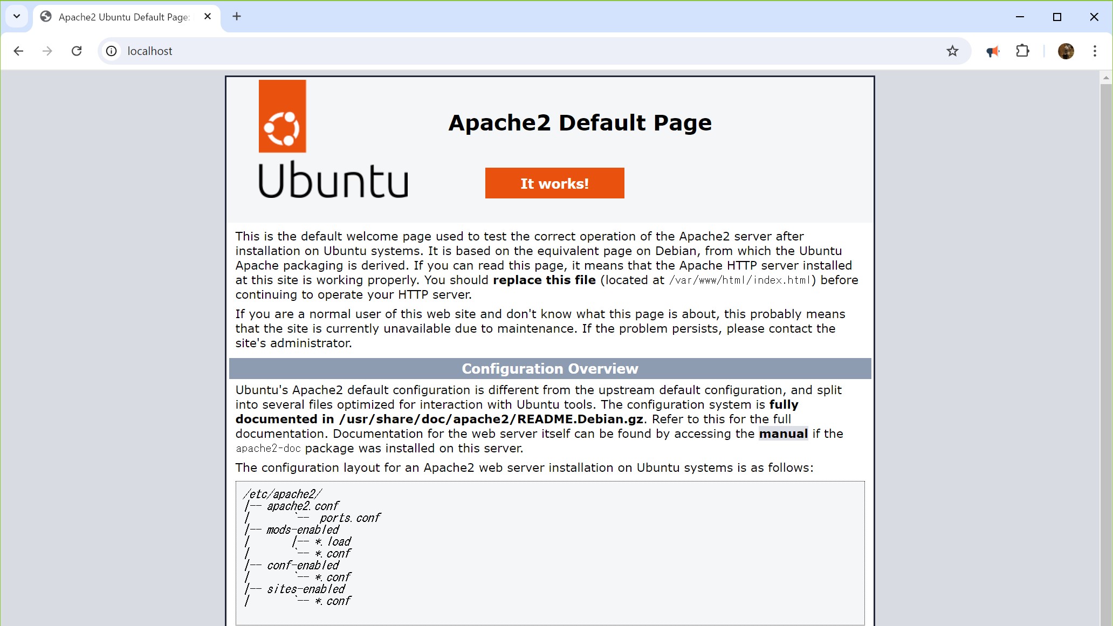The image size is (1113, 626).
Task: Click the scrollbar up arrow
Action: point(1106,78)
